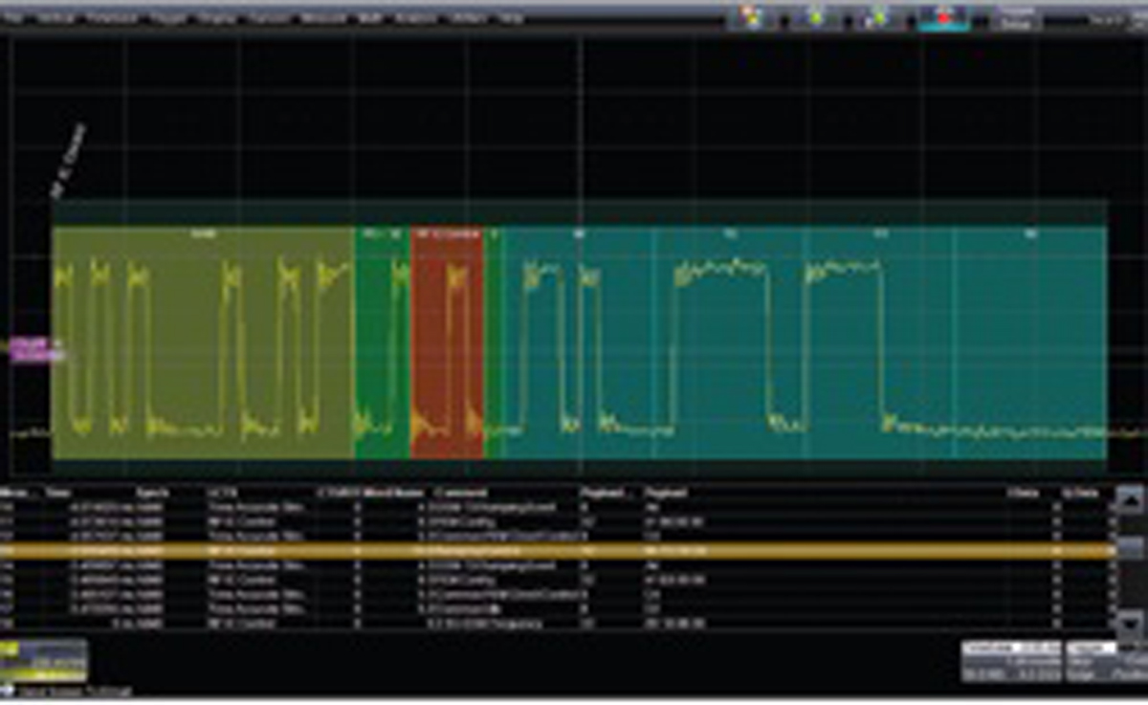Open the Trigger descriptor box at bottom right
The height and width of the screenshot is (705, 1148).
[x=1105, y=661]
